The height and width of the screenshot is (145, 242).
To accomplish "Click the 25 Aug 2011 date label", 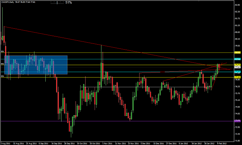I will tap(31, 143).
